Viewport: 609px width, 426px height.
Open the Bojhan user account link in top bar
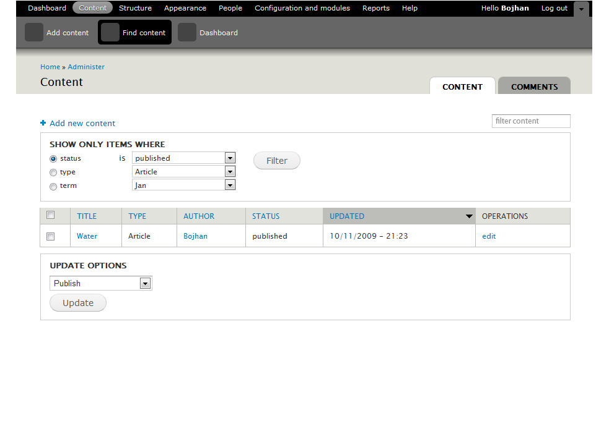tap(515, 8)
